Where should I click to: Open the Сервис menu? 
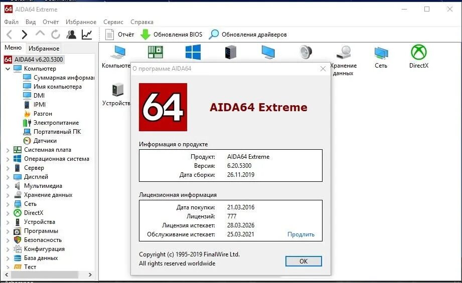(x=113, y=22)
